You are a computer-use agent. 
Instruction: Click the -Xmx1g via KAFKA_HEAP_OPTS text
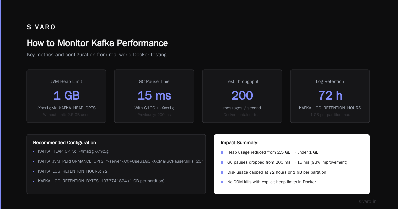[x=66, y=108]
